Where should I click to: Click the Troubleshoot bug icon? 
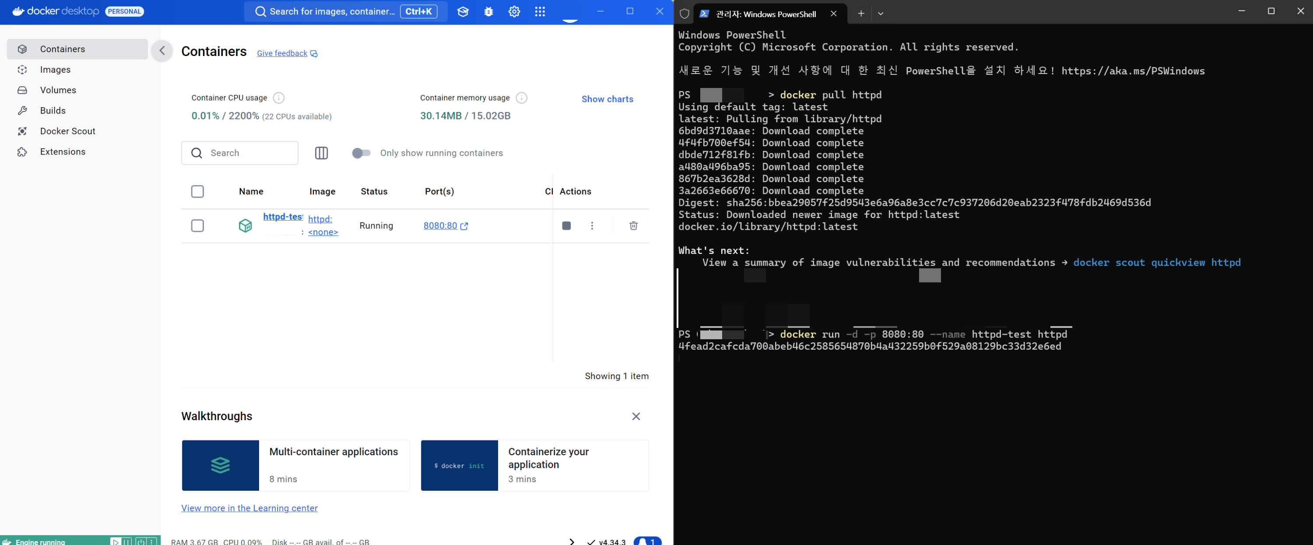(x=488, y=11)
